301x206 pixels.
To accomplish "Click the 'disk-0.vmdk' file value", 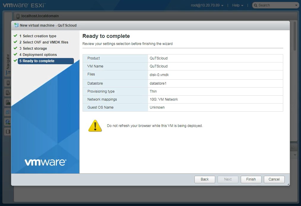I will [159, 75].
